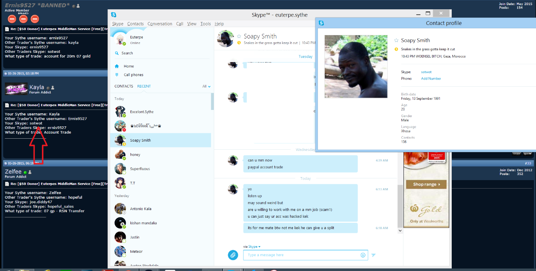Open the Tools menu

coord(205,24)
